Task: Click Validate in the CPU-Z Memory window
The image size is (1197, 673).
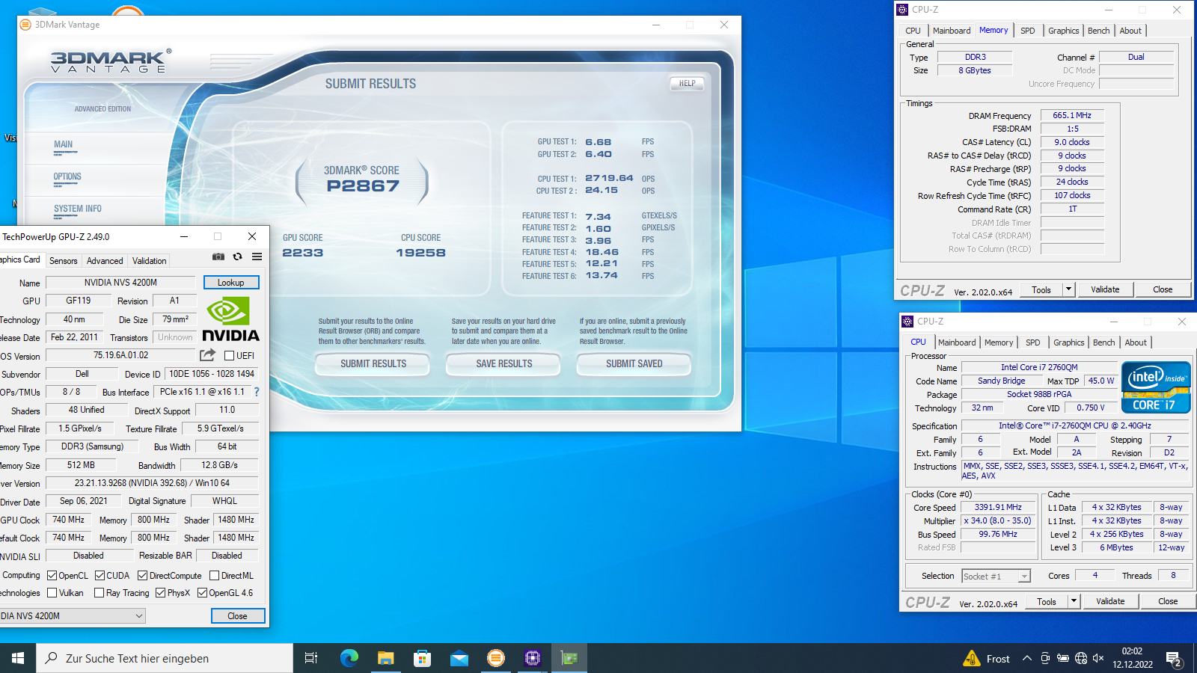Action: [1105, 289]
